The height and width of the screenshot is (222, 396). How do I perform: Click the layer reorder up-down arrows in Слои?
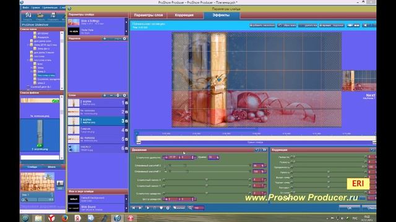tap(118, 96)
